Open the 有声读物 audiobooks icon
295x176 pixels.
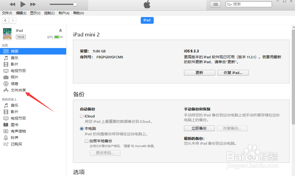(x=6, y=131)
